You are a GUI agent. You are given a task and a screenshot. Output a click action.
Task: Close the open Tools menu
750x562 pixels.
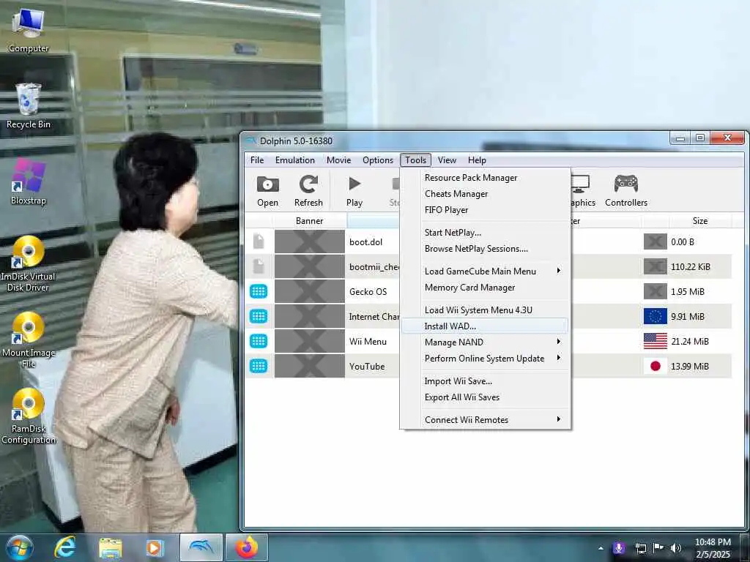tap(416, 160)
